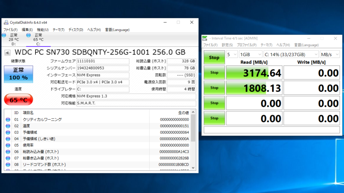
Task: Click the third row Stop button
Action: (214, 103)
